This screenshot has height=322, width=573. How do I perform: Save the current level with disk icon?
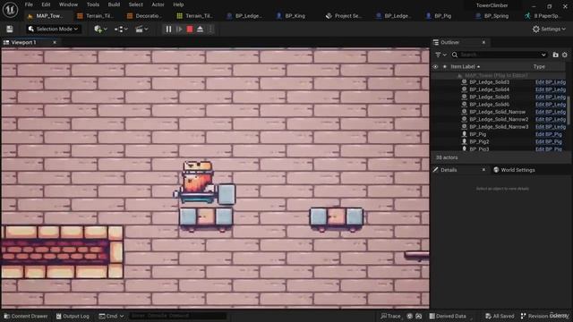10,30
